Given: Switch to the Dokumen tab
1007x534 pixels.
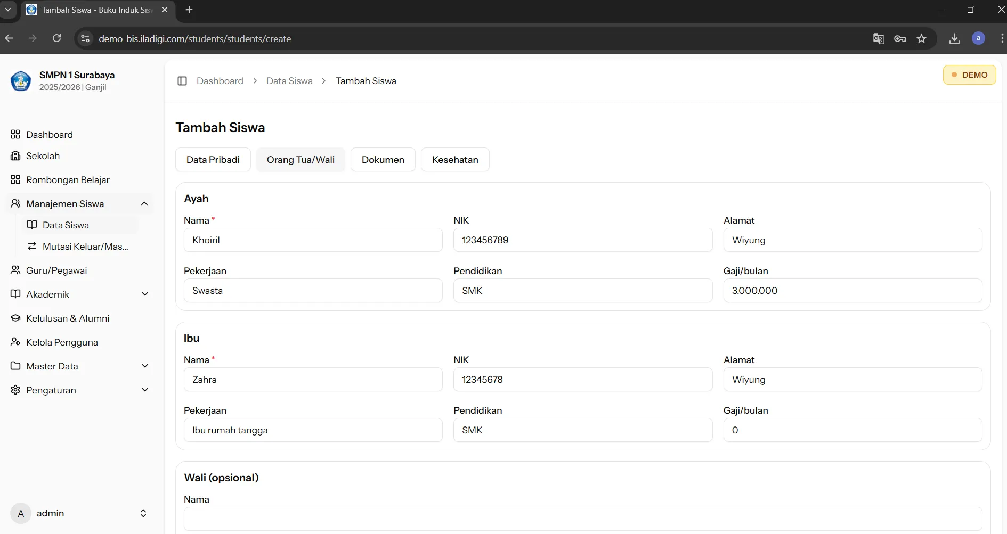Looking at the screenshot, I should 383,160.
